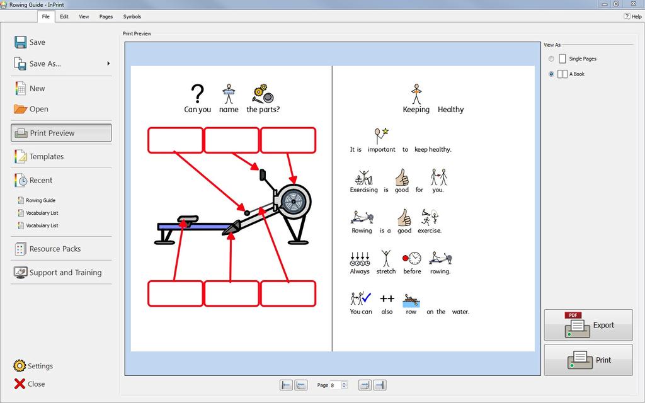Select A Book view option

point(551,74)
